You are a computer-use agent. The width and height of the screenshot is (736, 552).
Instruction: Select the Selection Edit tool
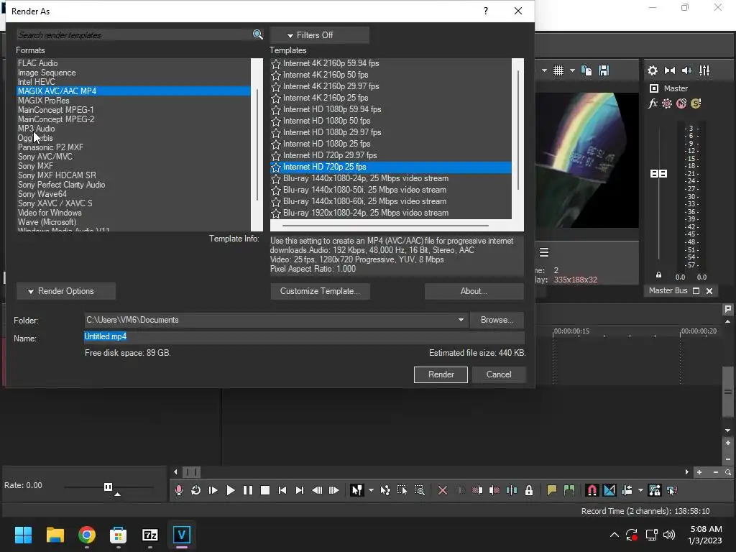pyautogui.click(x=402, y=490)
